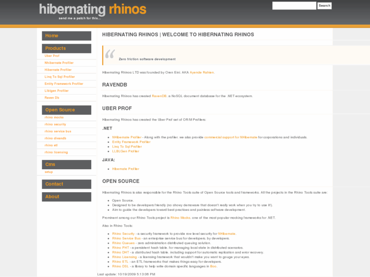
Task: Select Entity Framework Profiler in sidebar
Action: (x=64, y=84)
